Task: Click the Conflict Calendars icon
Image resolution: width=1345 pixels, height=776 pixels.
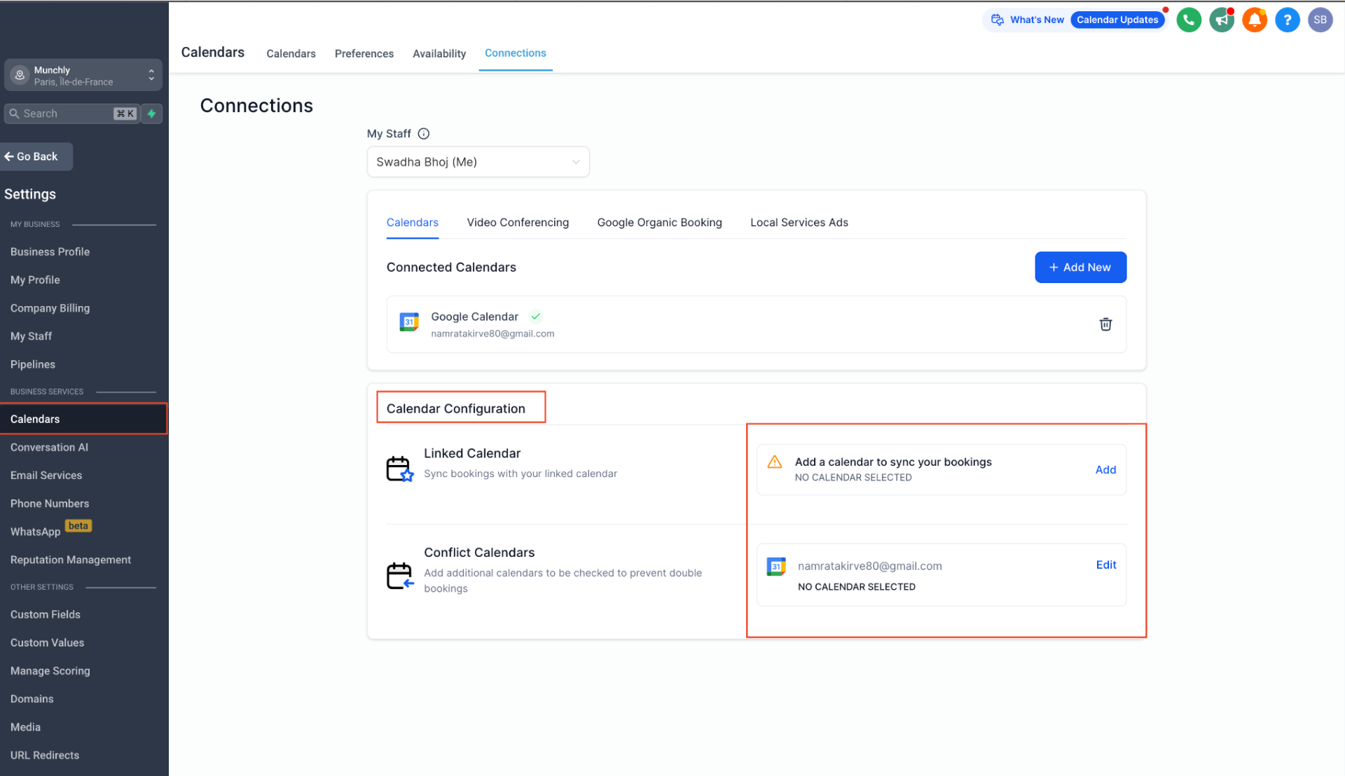Action: pyautogui.click(x=399, y=576)
